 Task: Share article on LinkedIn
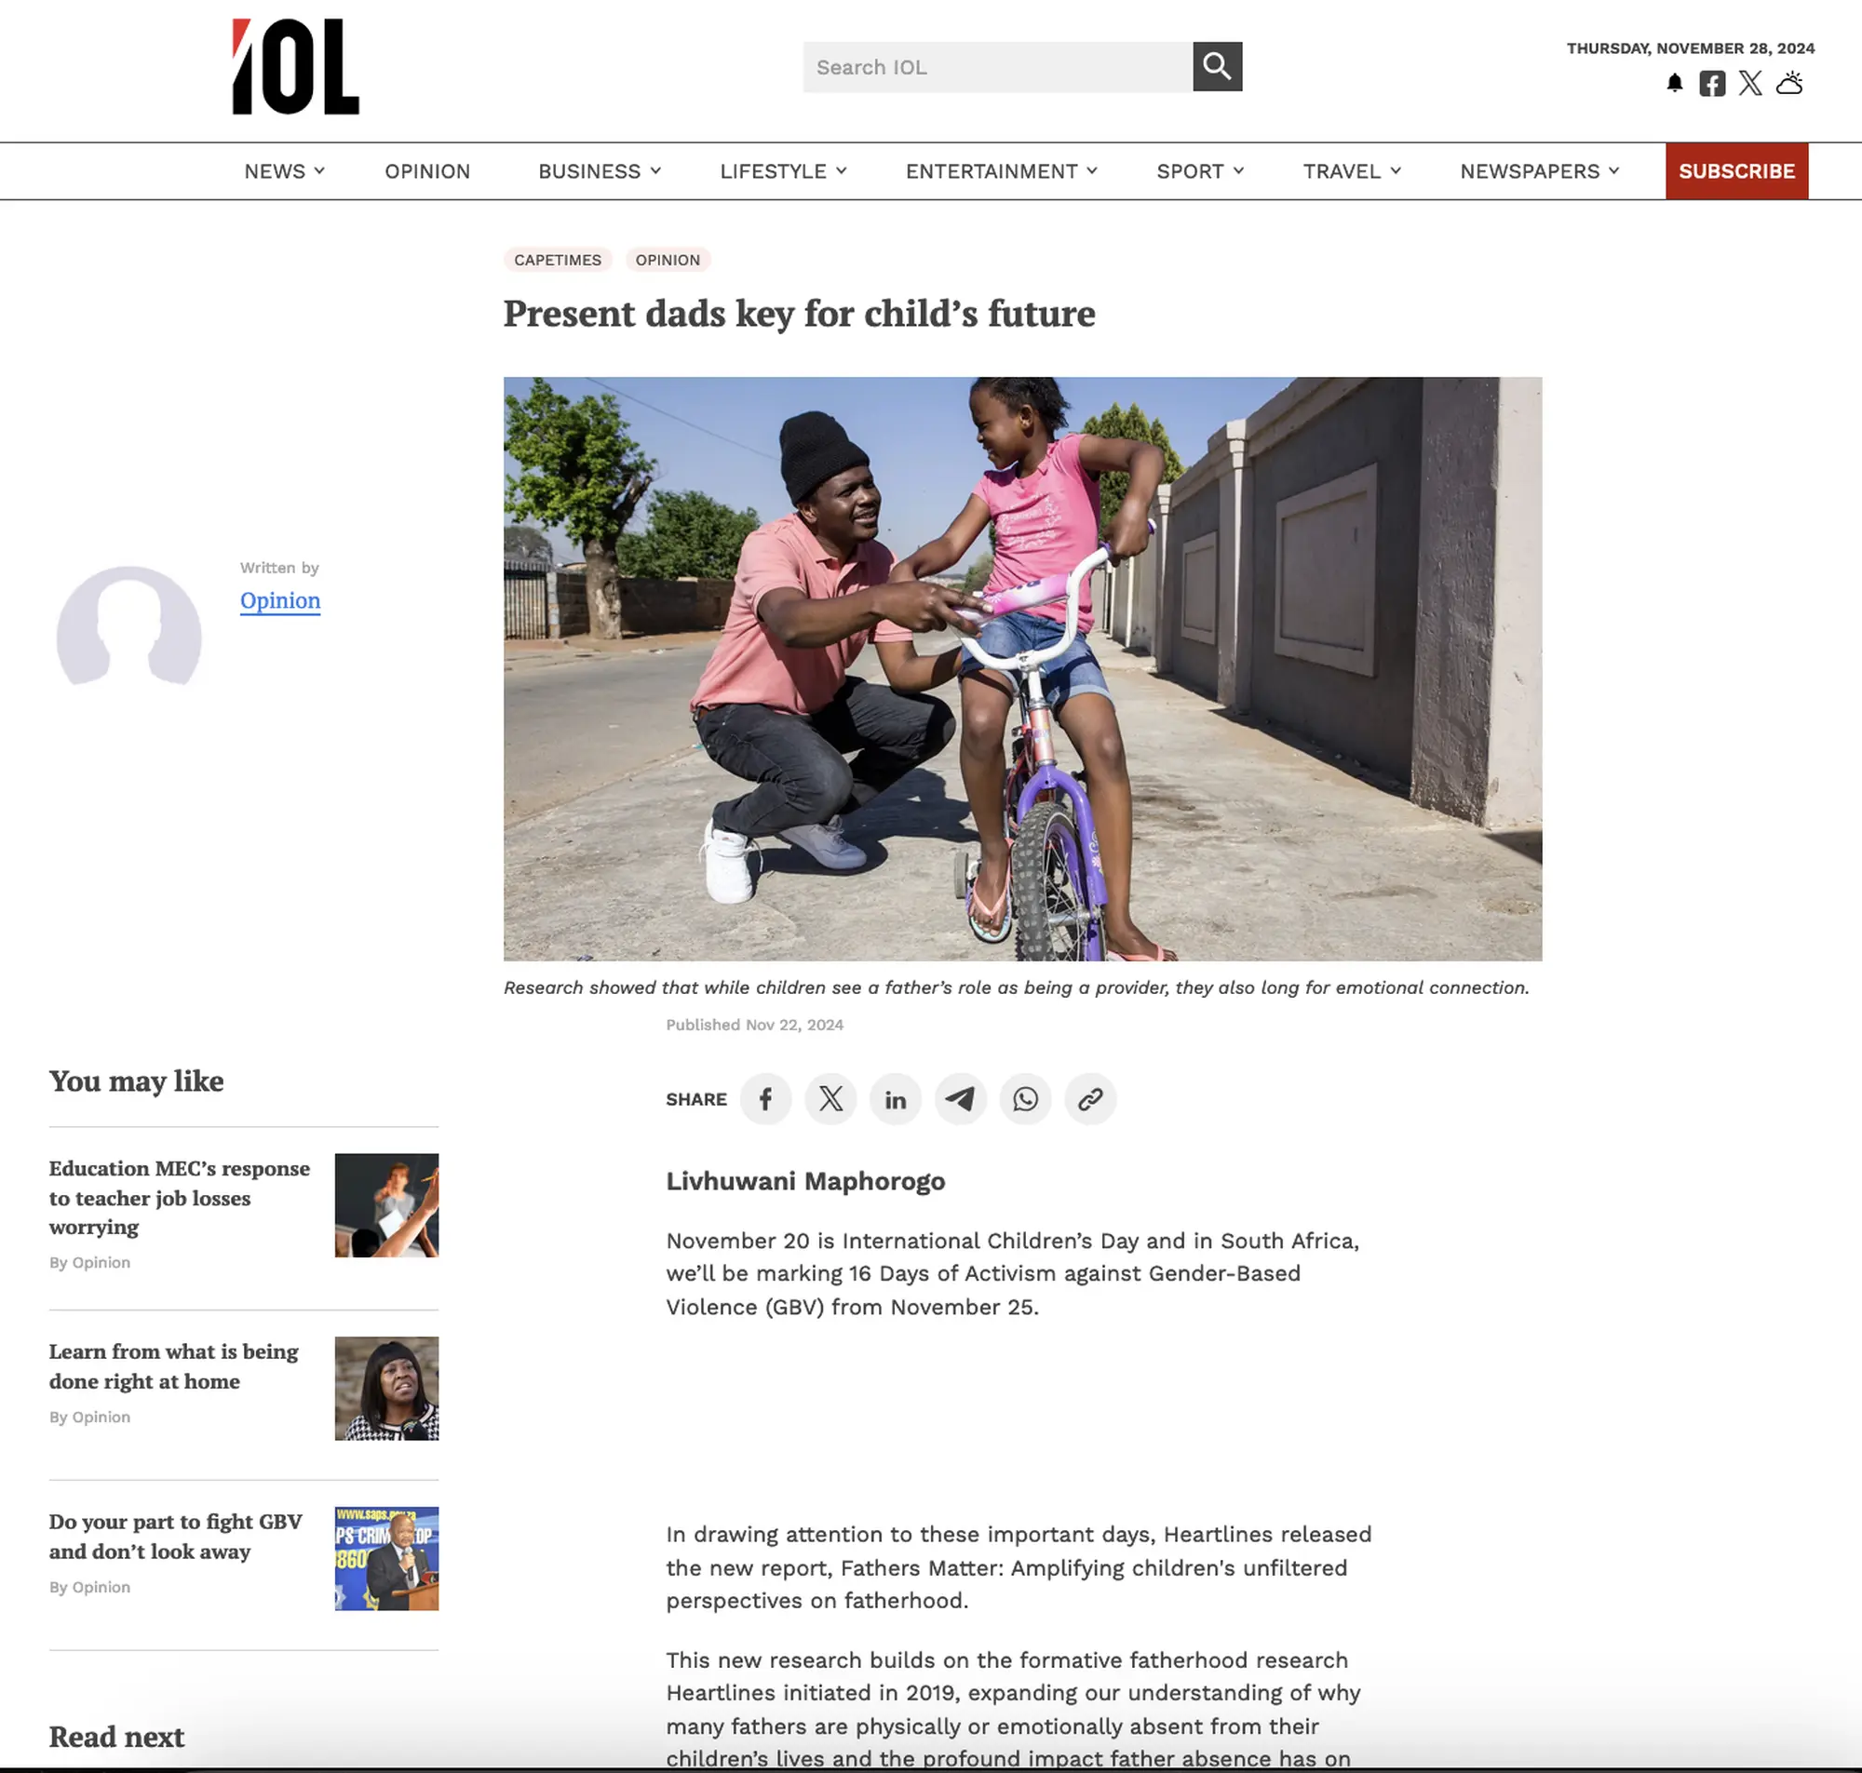pos(895,1098)
